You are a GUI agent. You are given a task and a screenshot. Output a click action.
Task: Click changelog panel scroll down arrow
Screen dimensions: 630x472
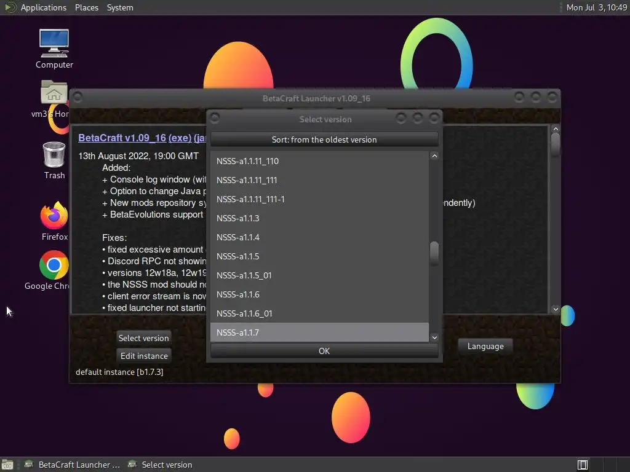(556, 309)
